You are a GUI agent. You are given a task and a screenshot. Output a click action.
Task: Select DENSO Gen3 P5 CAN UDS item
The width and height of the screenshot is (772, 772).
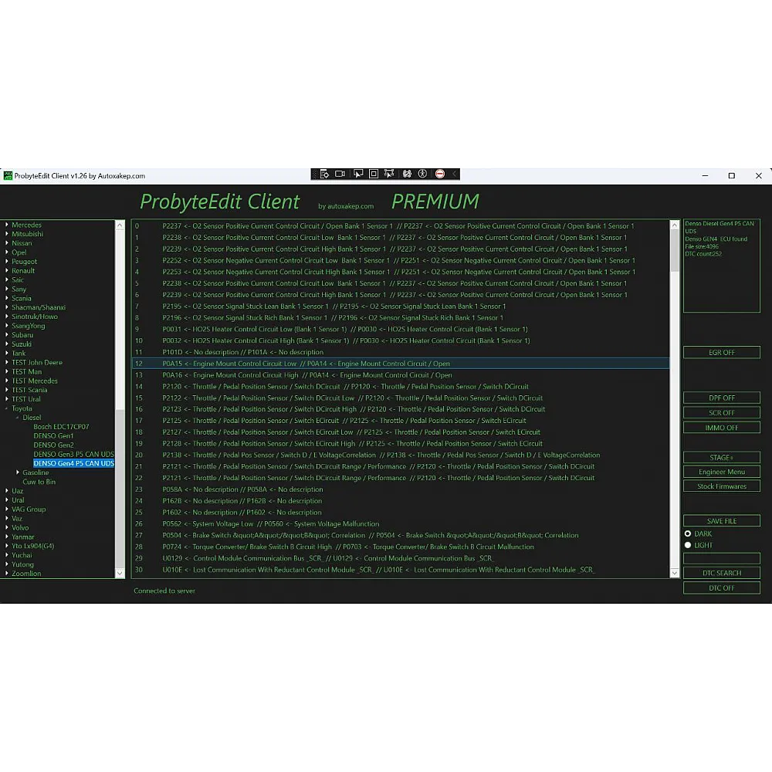73,454
